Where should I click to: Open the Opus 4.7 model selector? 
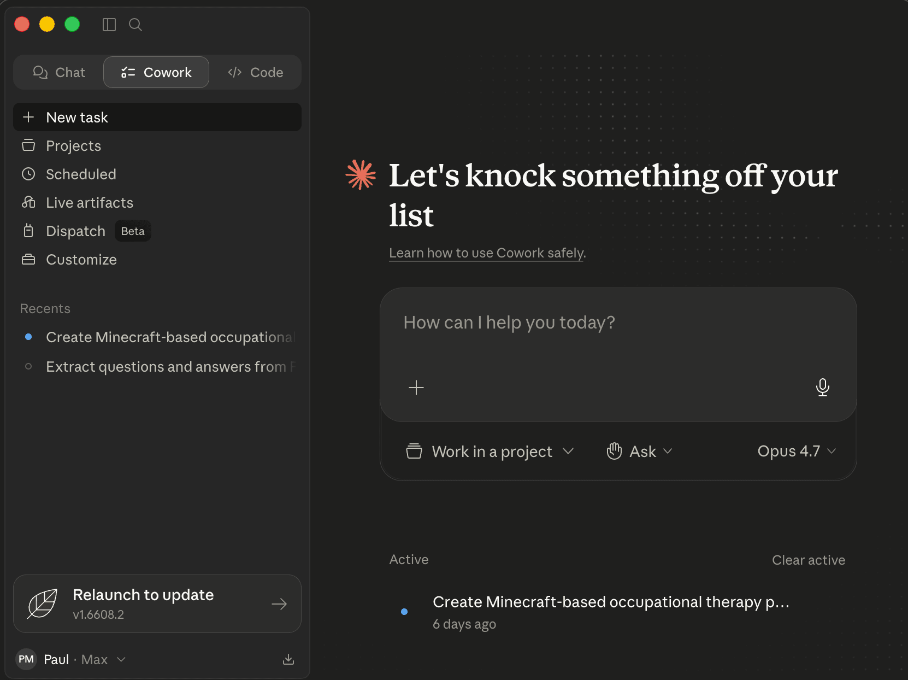coord(797,451)
